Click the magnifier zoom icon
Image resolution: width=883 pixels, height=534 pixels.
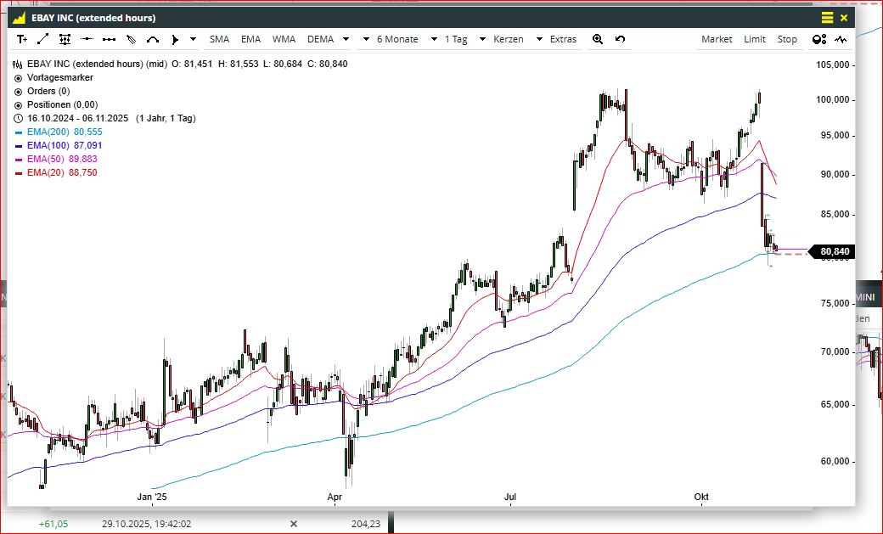coord(598,39)
